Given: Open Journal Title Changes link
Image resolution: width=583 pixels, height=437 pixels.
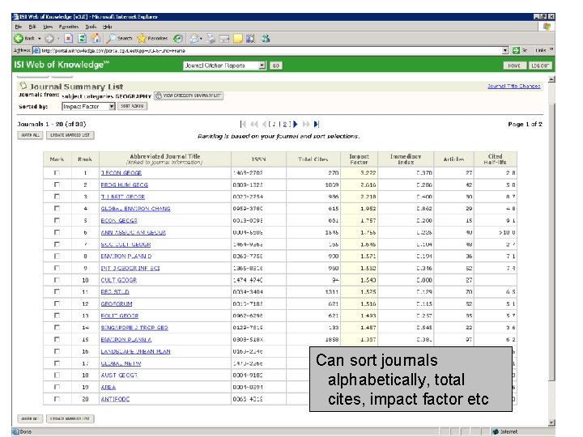Looking at the screenshot, I should click(514, 86).
